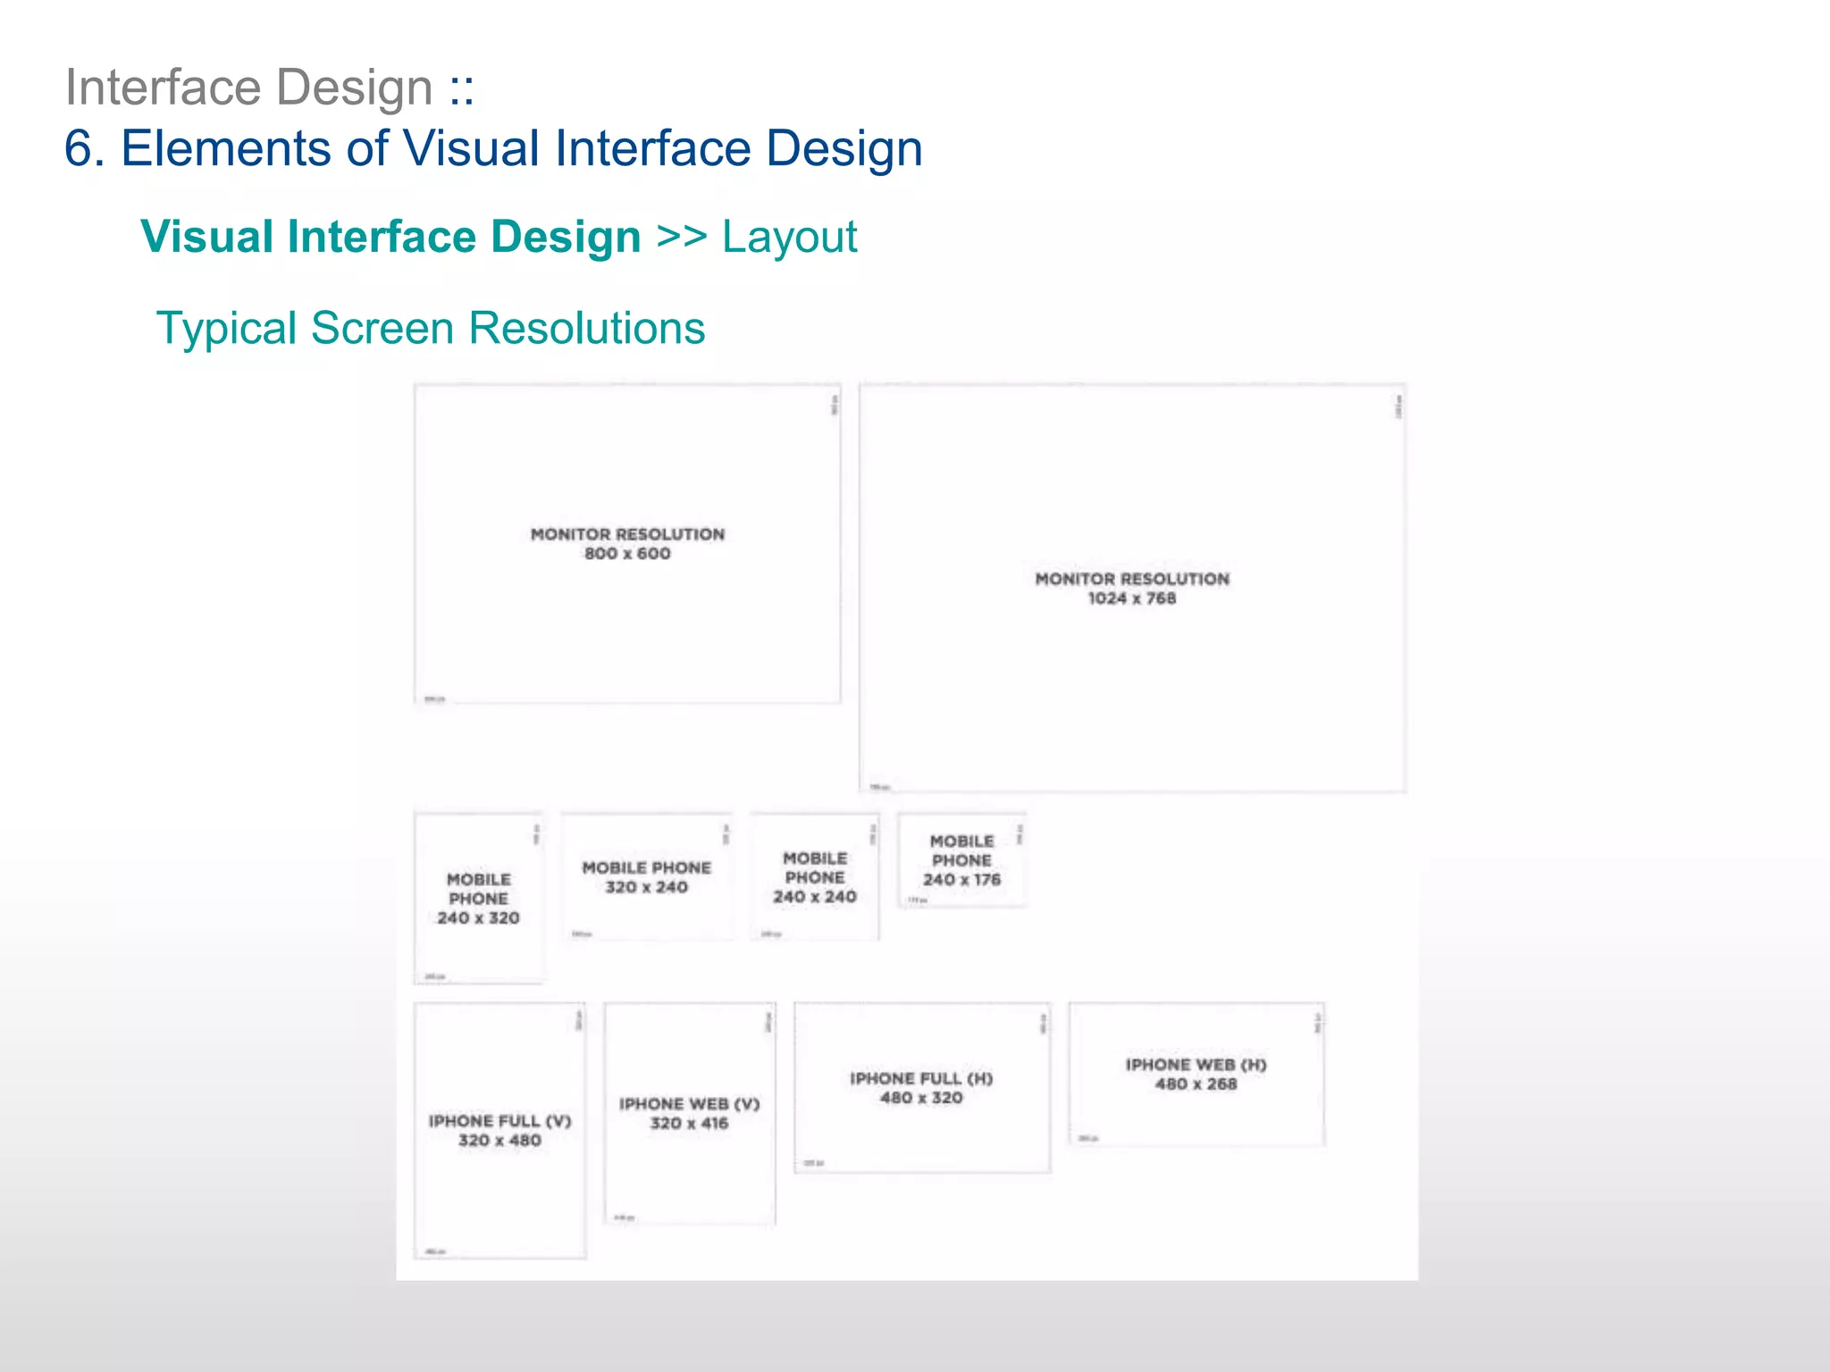Click the 'Mobile Phone 240 x 176' label
Image resolution: width=1830 pixels, height=1372 pixels.
click(962, 860)
